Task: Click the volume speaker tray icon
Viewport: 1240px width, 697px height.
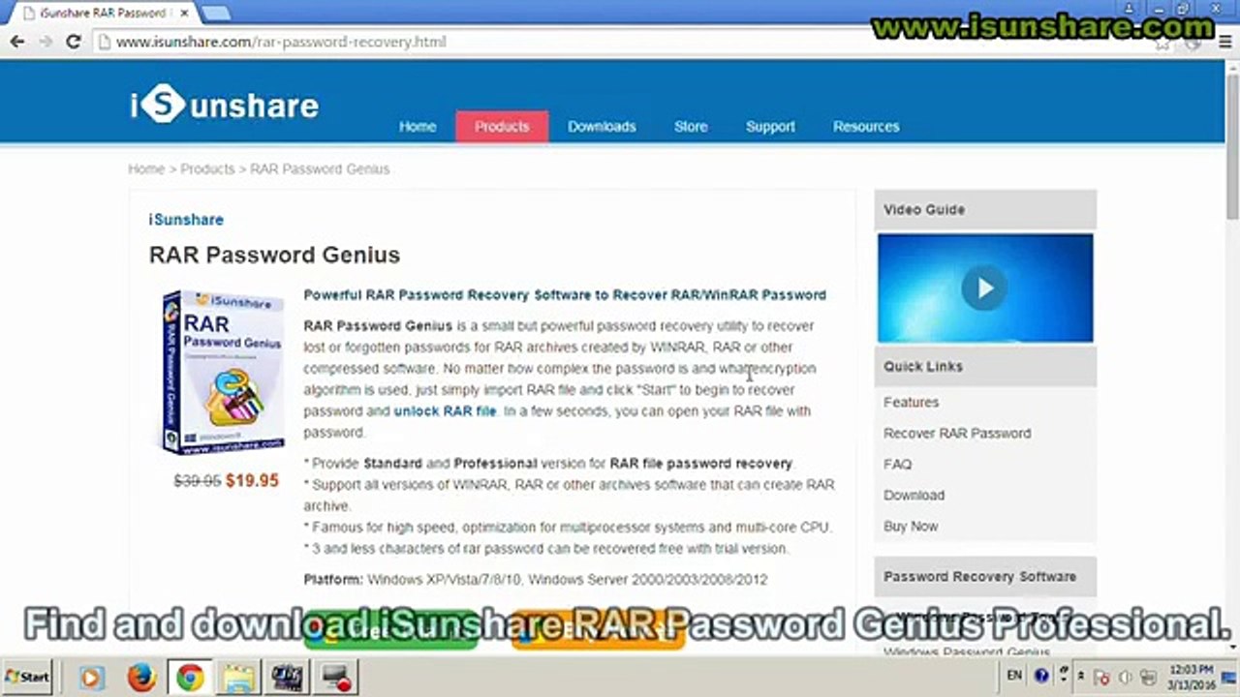Action: (1126, 677)
